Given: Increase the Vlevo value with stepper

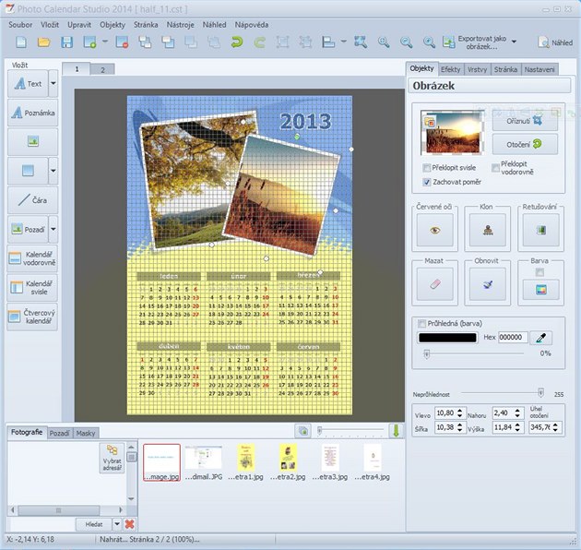Looking at the screenshot, I should [459, 411].
